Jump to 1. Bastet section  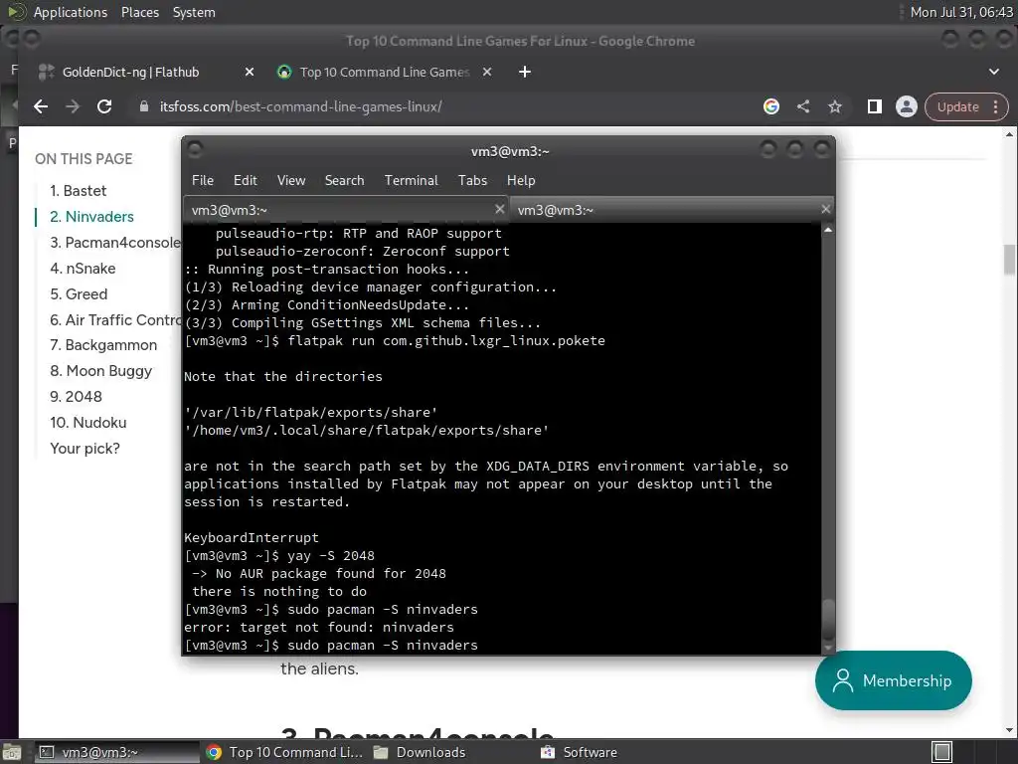coord(78,191)
